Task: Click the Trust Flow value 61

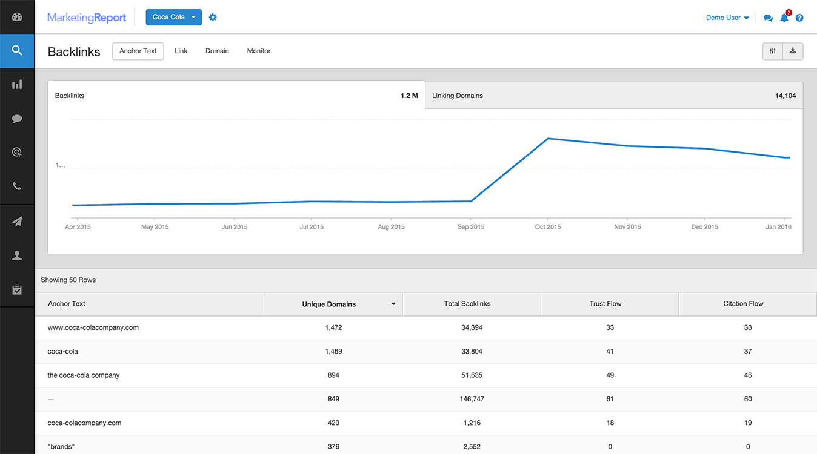Action: tap(610, 399)
